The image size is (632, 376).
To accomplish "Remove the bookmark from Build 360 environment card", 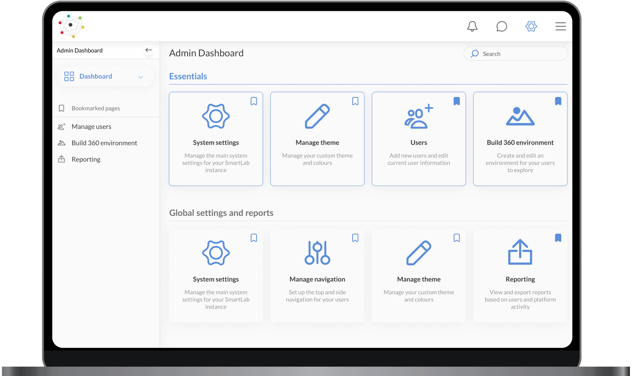I will click(558, 102).
